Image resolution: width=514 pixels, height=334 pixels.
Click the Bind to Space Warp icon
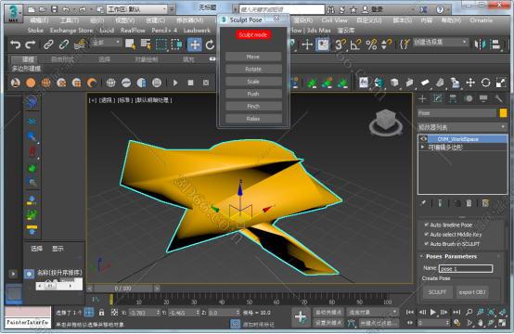(80, 45)
